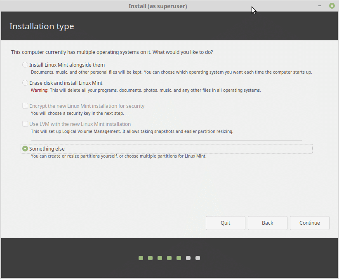
Task: Choose Erase disk and install Linux Mint
Action: pyautogui.click(x=25, y=83)
